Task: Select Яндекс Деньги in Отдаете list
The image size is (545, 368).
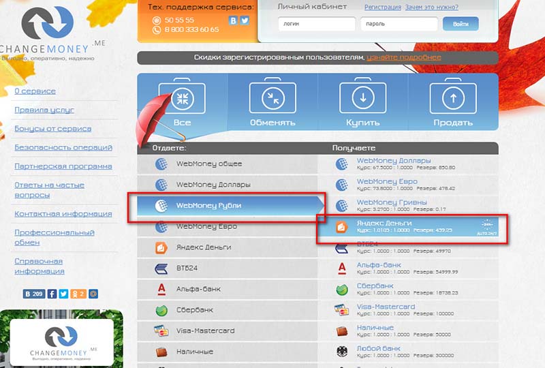Action: point(228,247)
